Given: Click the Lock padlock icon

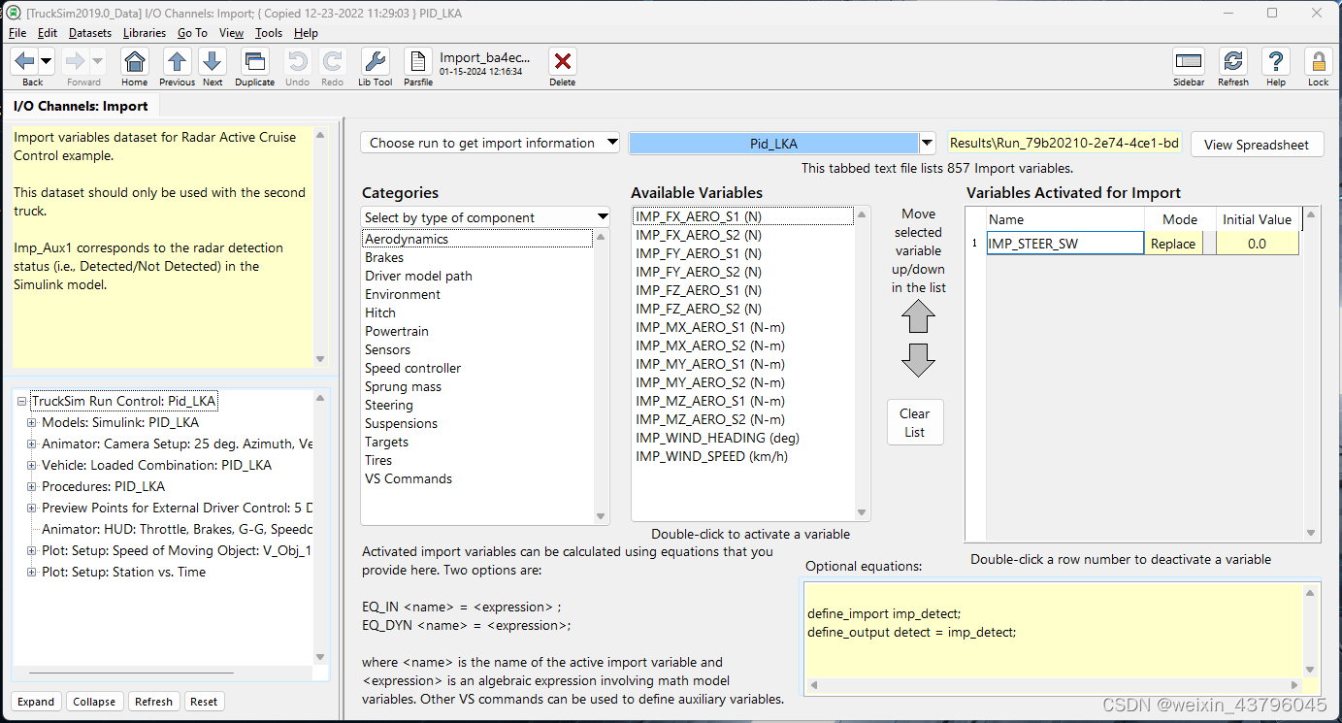Looking at the screenshot, I should pos(1319,62).
